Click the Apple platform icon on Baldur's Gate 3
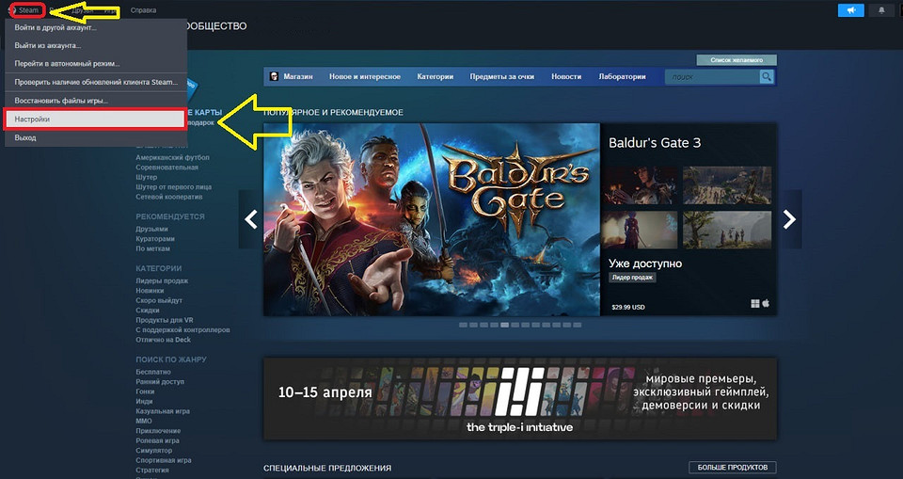This screenshot has height=479, width=903. 767,304
